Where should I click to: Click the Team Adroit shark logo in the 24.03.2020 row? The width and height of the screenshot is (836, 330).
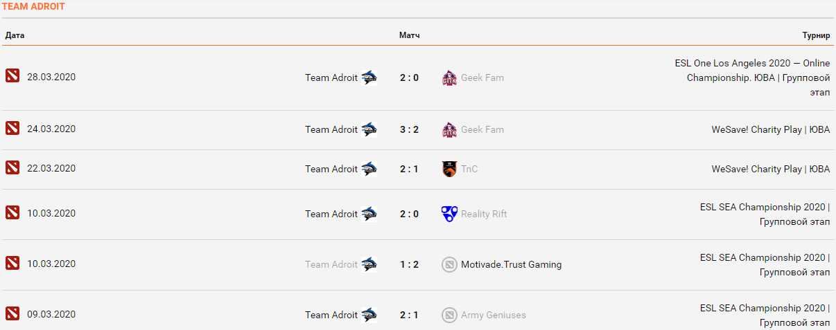click(369, 129)
